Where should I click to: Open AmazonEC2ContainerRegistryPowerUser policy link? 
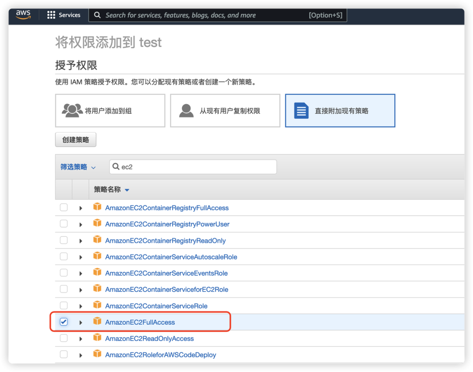click(x=167, y=224)
